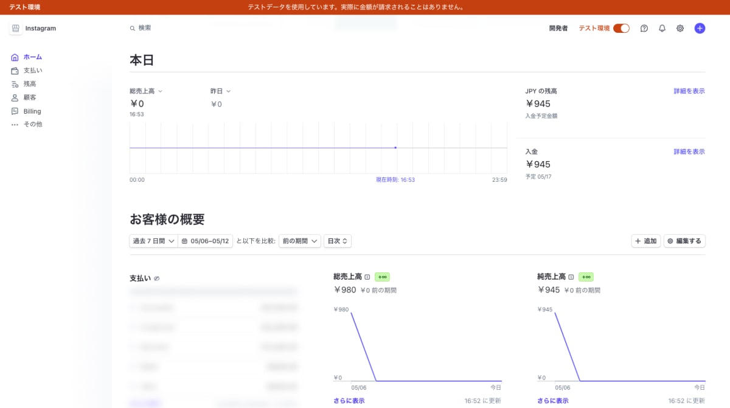Click さらに表示 under 純売上高 chart
The height and width of the screenshot is (408, 730).
click(x=553, y=401)
